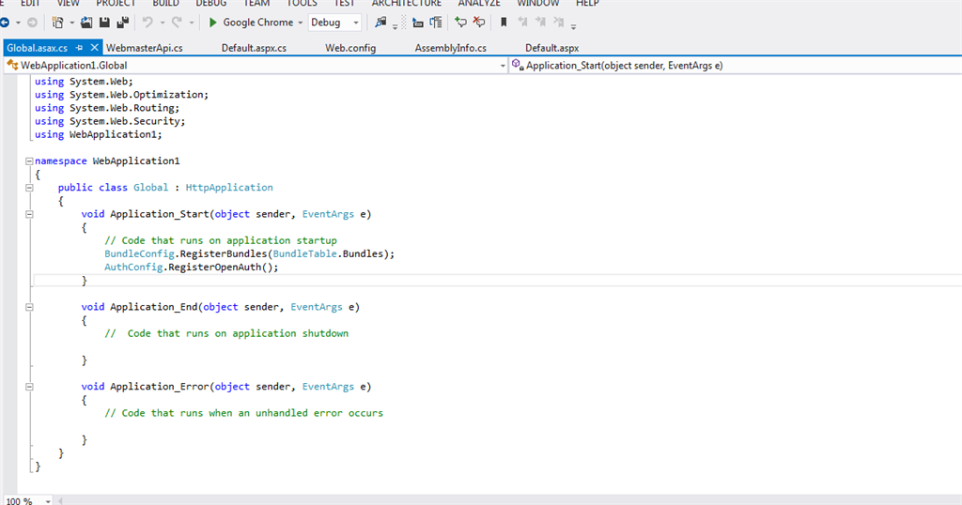
Task: Click the Start debugging green play icon
Action: tap(213, 23)
